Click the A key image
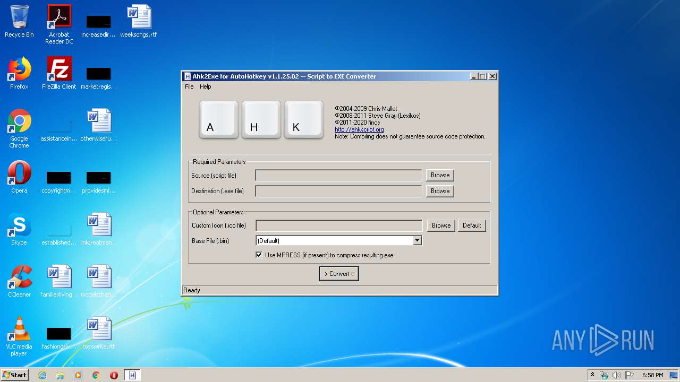The image size is (680, 382). (219, 120)
